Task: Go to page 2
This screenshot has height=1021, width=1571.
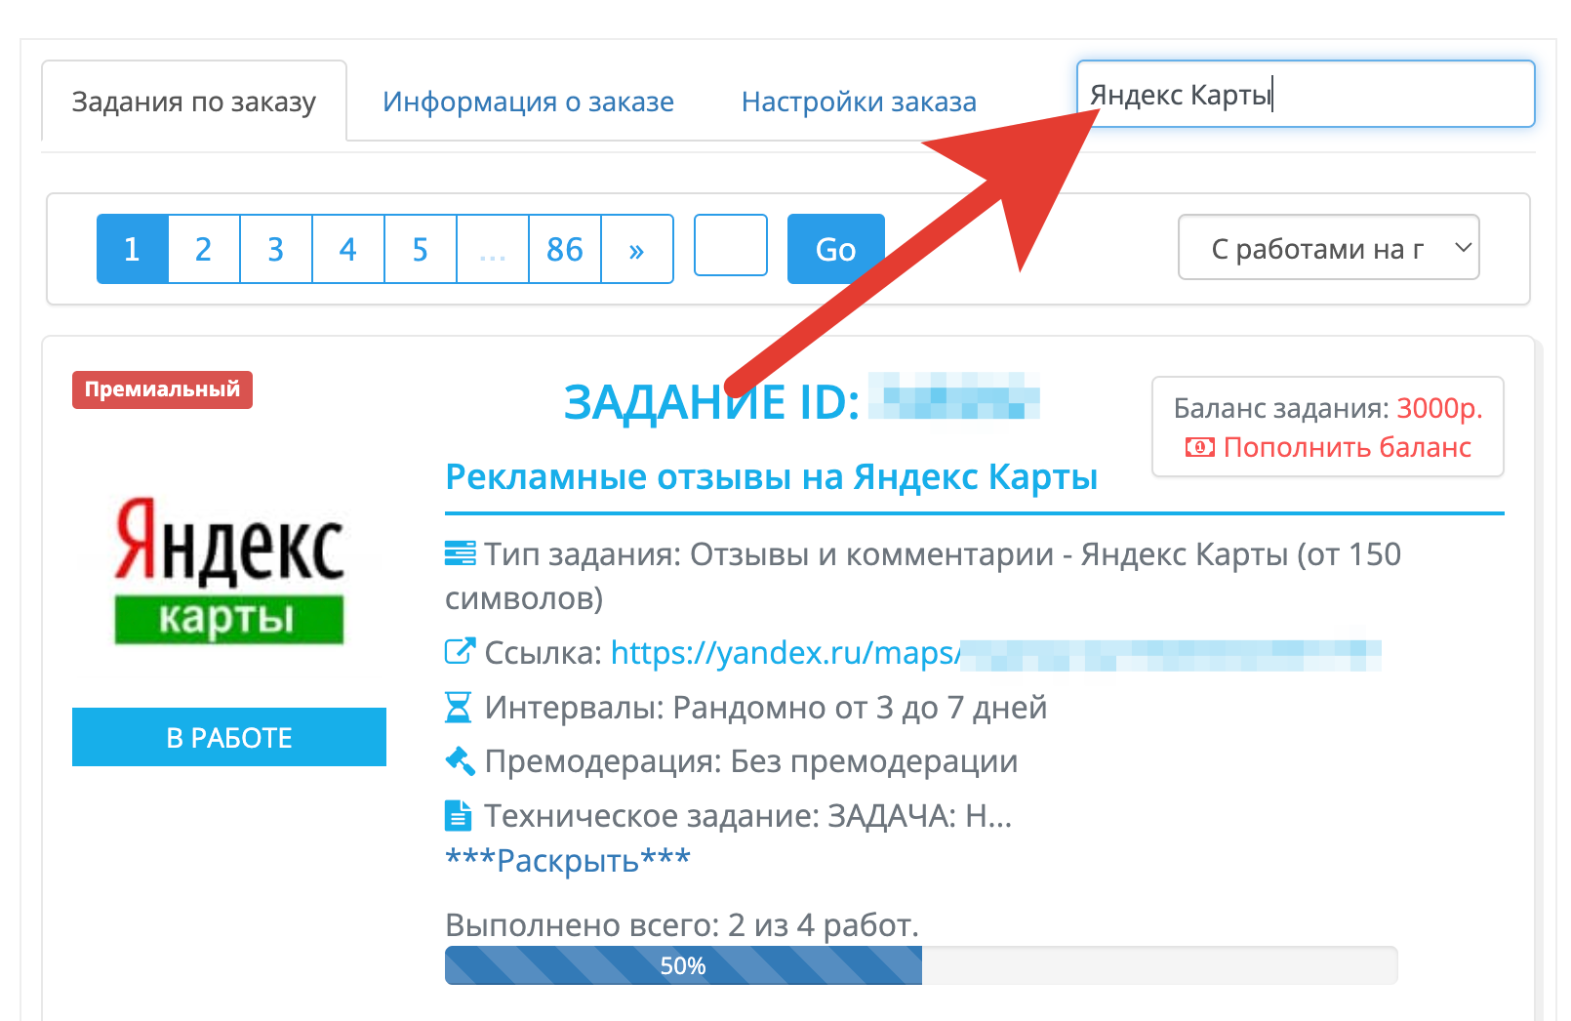Action: point(204,249)
